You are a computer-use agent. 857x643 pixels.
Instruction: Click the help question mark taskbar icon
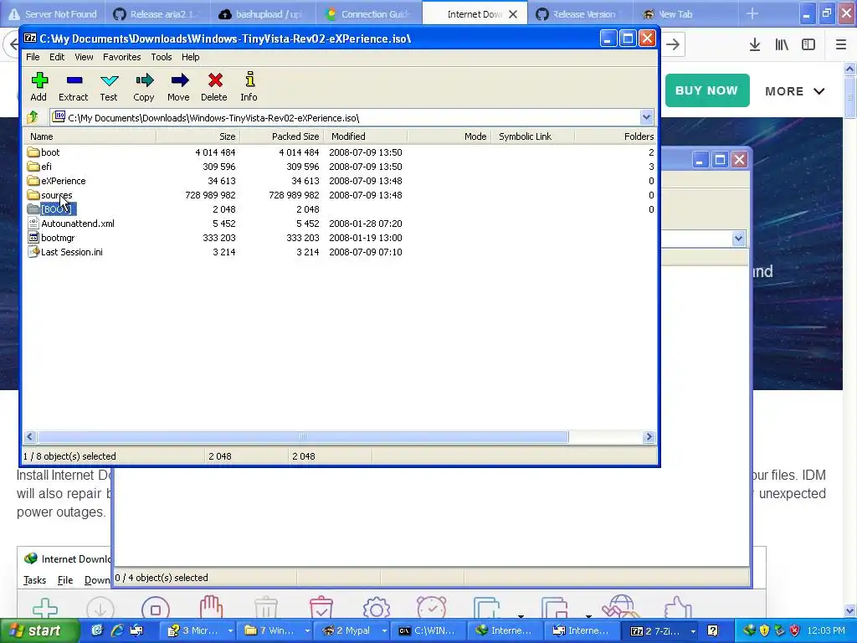(x=713, y=630)
